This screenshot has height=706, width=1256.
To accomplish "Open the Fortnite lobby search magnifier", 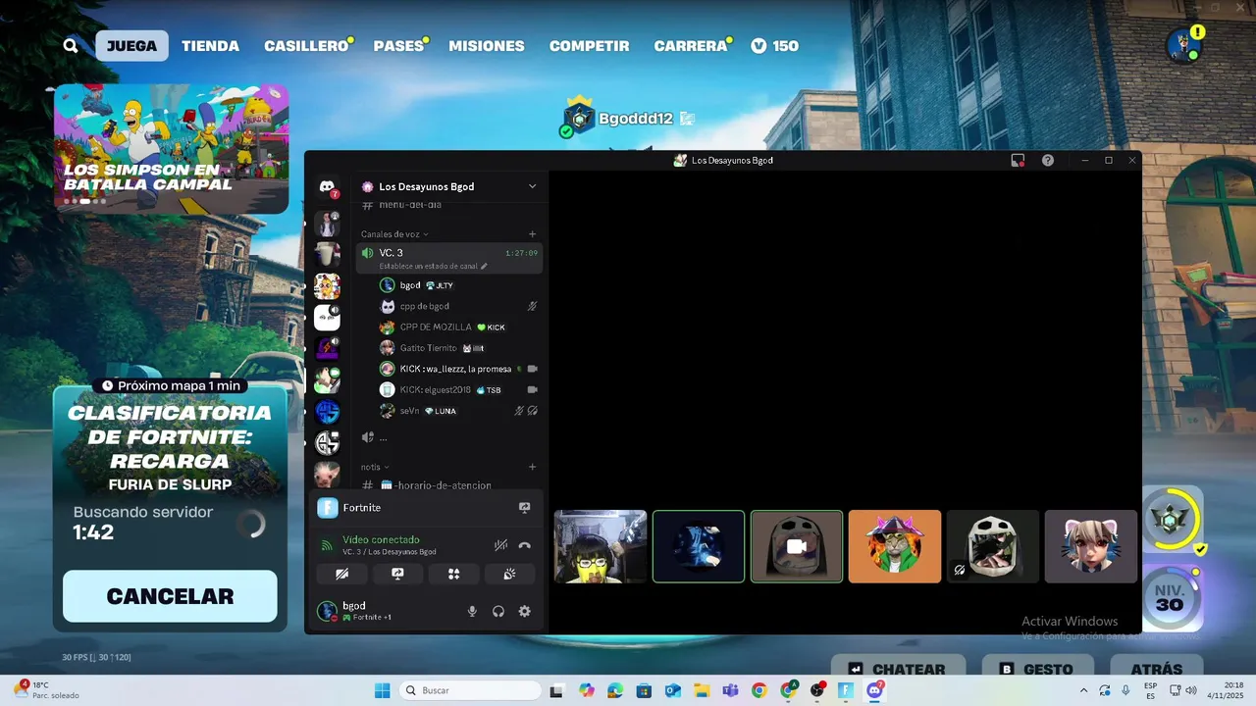I will click(71, 46).
